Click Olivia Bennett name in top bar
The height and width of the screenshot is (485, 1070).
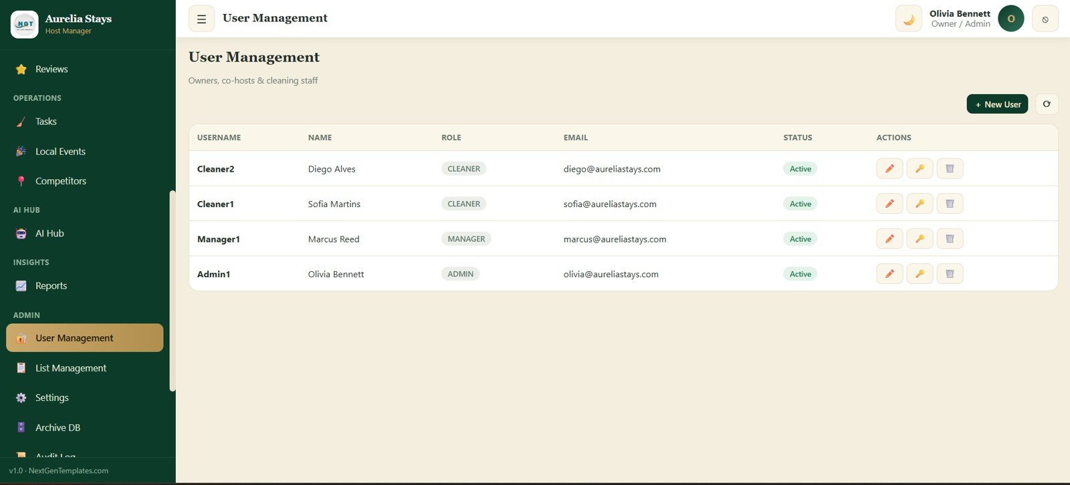[960, 13]
